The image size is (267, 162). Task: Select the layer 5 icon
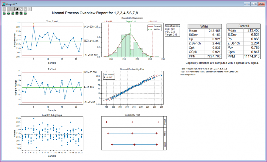pyautogui.click(x=21, y=9)
